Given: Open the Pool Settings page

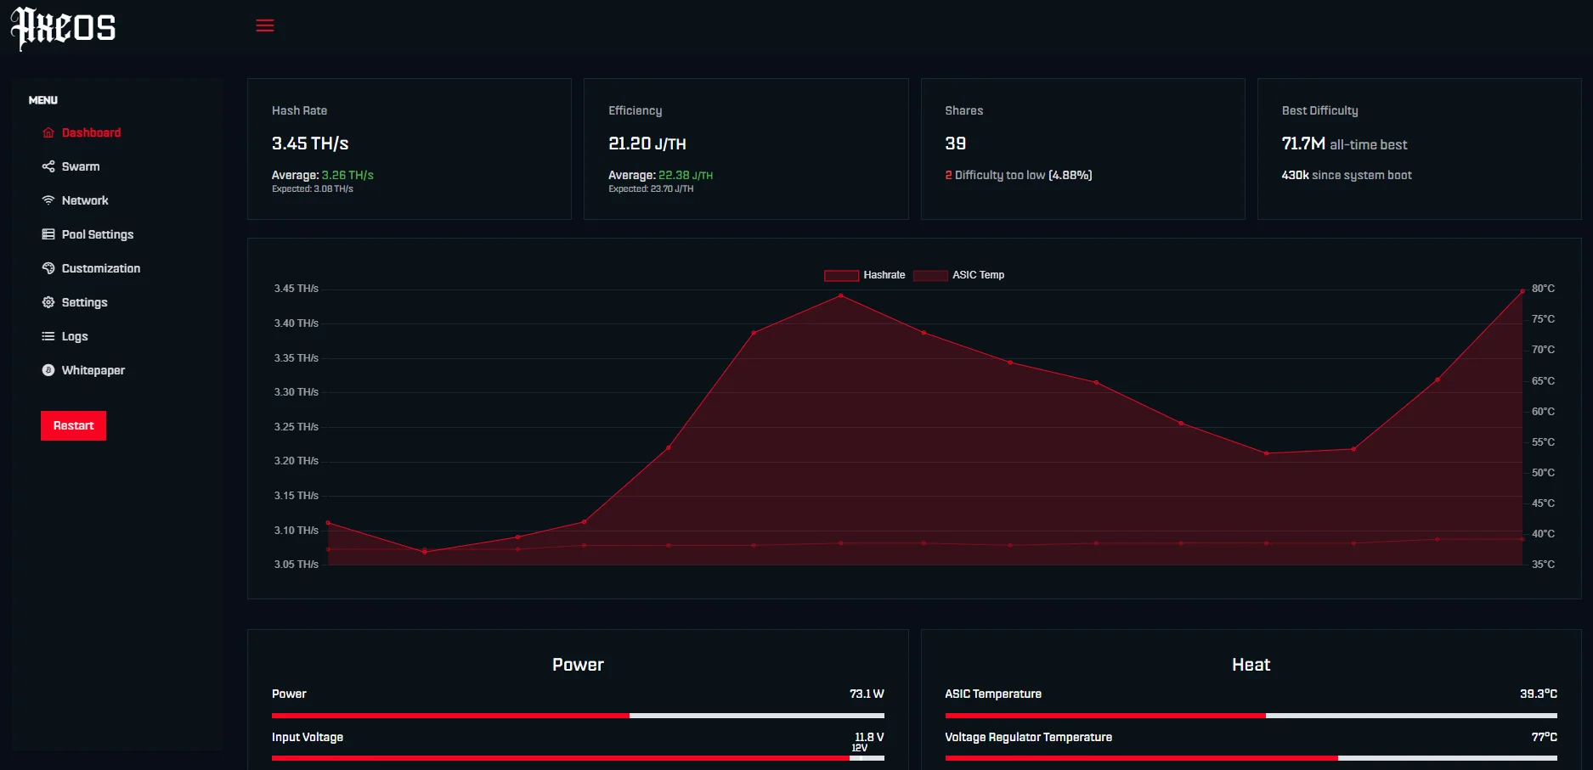Looking at the screenshot, I should coord(98,234).
